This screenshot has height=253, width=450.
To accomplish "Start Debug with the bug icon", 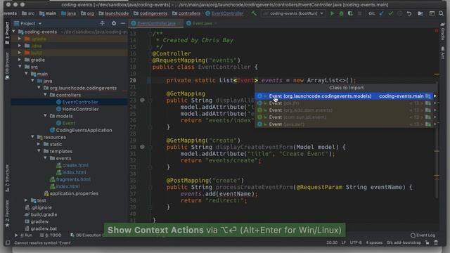I will tap(341, 13).
